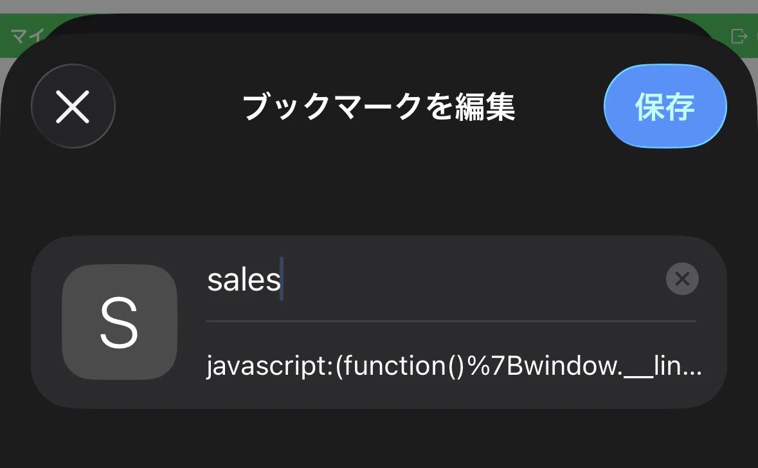Click the マイ label in the green header
The image size is (758, 468).
pos(28,36)
